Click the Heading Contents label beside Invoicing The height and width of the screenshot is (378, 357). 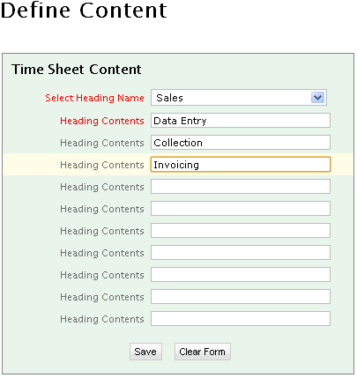click(102, 165)
